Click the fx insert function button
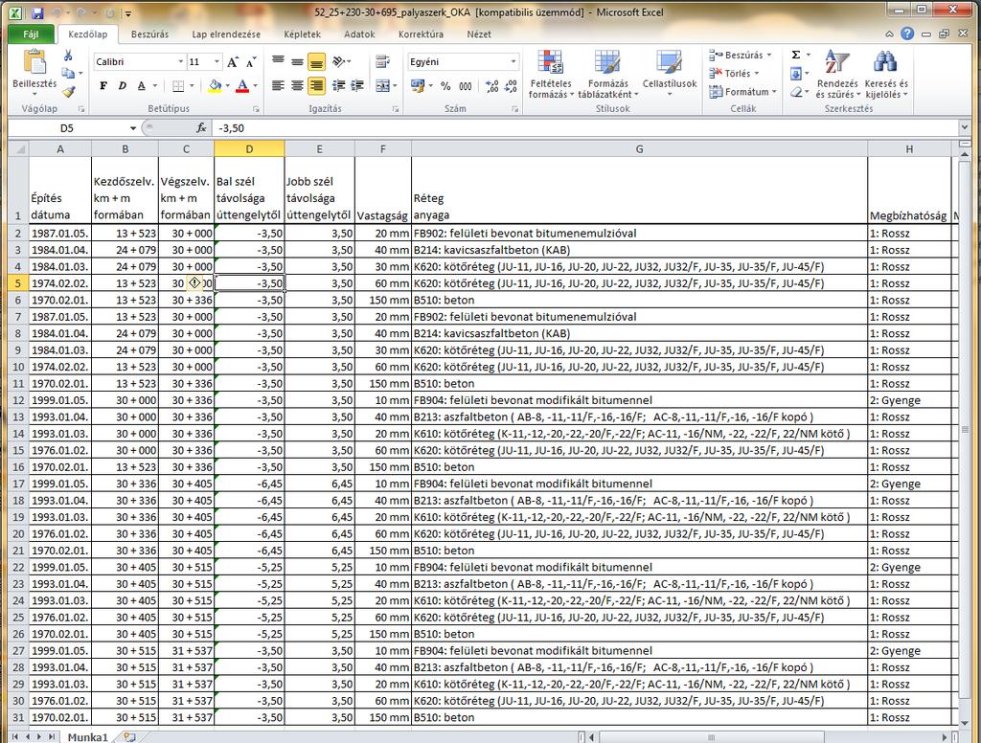 pyautogui.click(x=201, y=128)
